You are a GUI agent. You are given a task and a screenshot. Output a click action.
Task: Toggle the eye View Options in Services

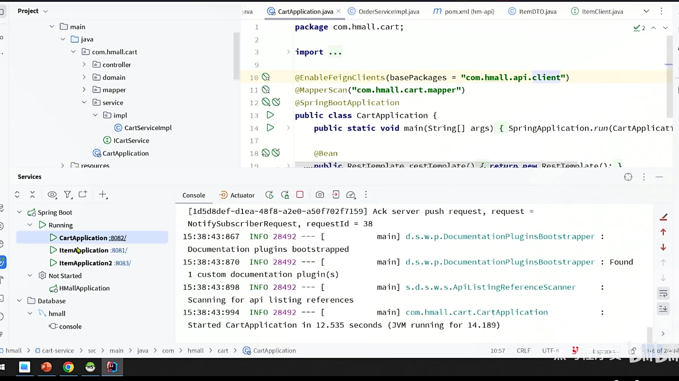coord(52,195)
